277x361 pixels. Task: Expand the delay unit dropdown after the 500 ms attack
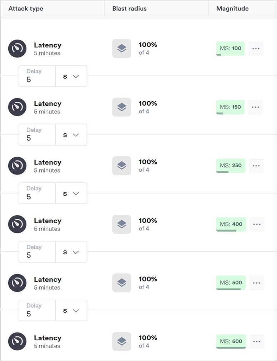click(71, 311)
